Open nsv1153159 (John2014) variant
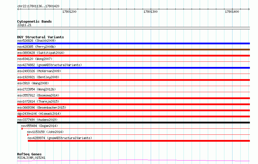 pos(45,132)
